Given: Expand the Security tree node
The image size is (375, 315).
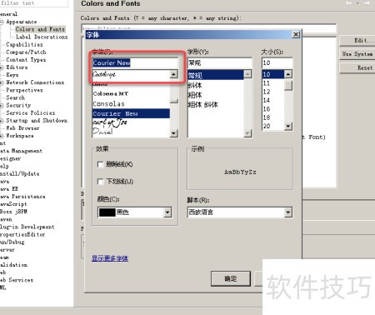Looking at the screenshot, I should click(x=2, y=106).
